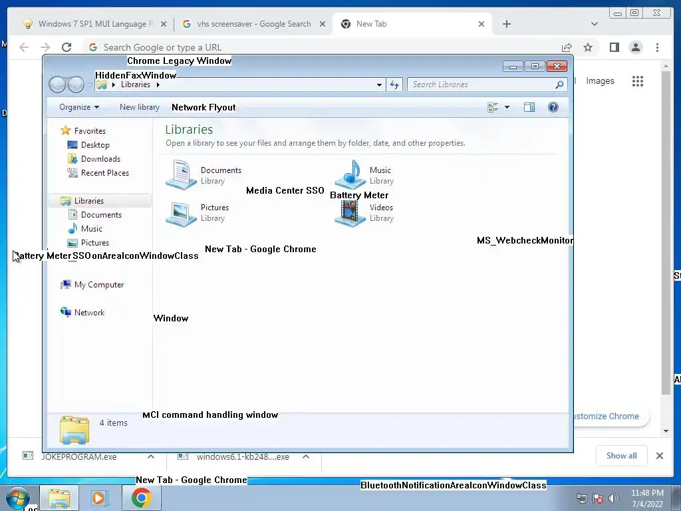
Task: Open the view options dropdown arrow
Action: click(x=507, y=107)
